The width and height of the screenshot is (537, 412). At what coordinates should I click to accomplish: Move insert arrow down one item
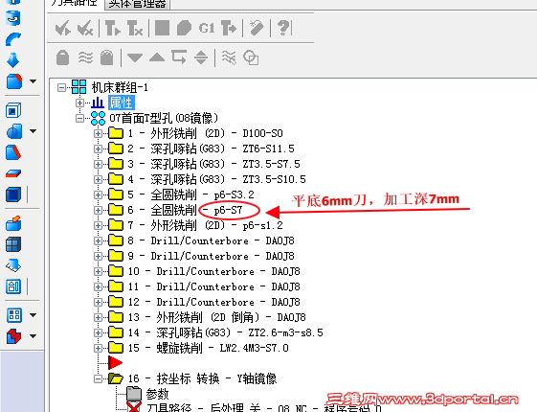point(135,57)
